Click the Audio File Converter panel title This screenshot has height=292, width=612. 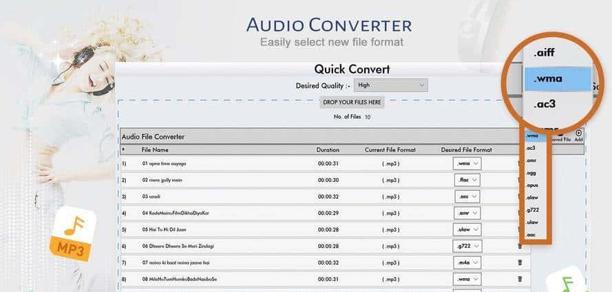[153, 137]
